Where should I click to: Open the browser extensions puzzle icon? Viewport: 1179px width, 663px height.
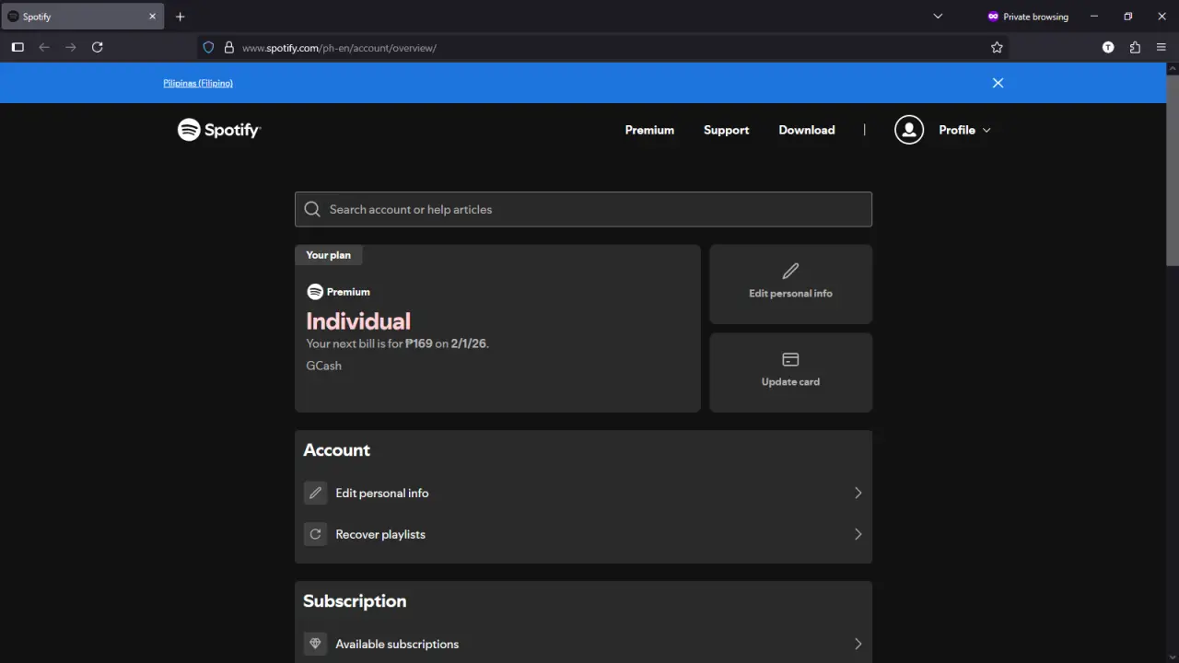(x=1135, y=47)
